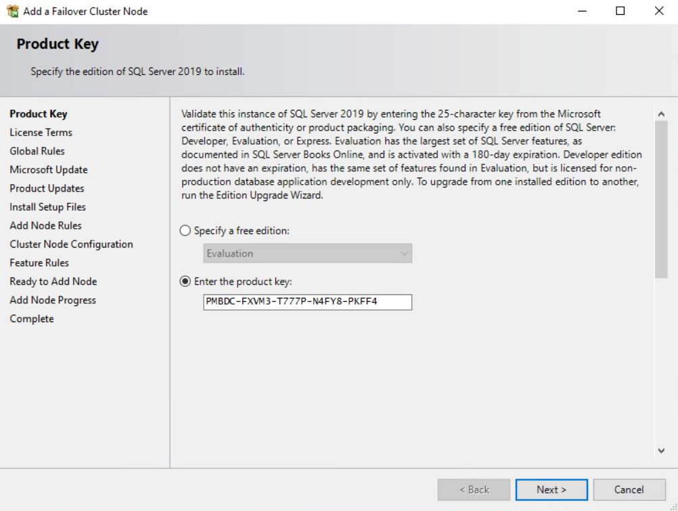The height and width of the screenshot is (511, 678).
Task: Click the SQL Server setup title bar icon
Action: click(13, 12)
